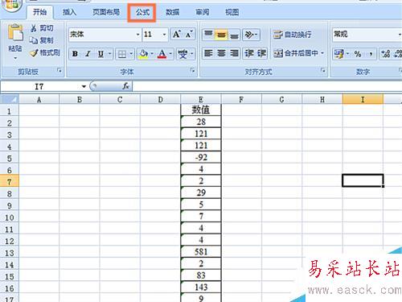Center text horizontally

point(221,53)
